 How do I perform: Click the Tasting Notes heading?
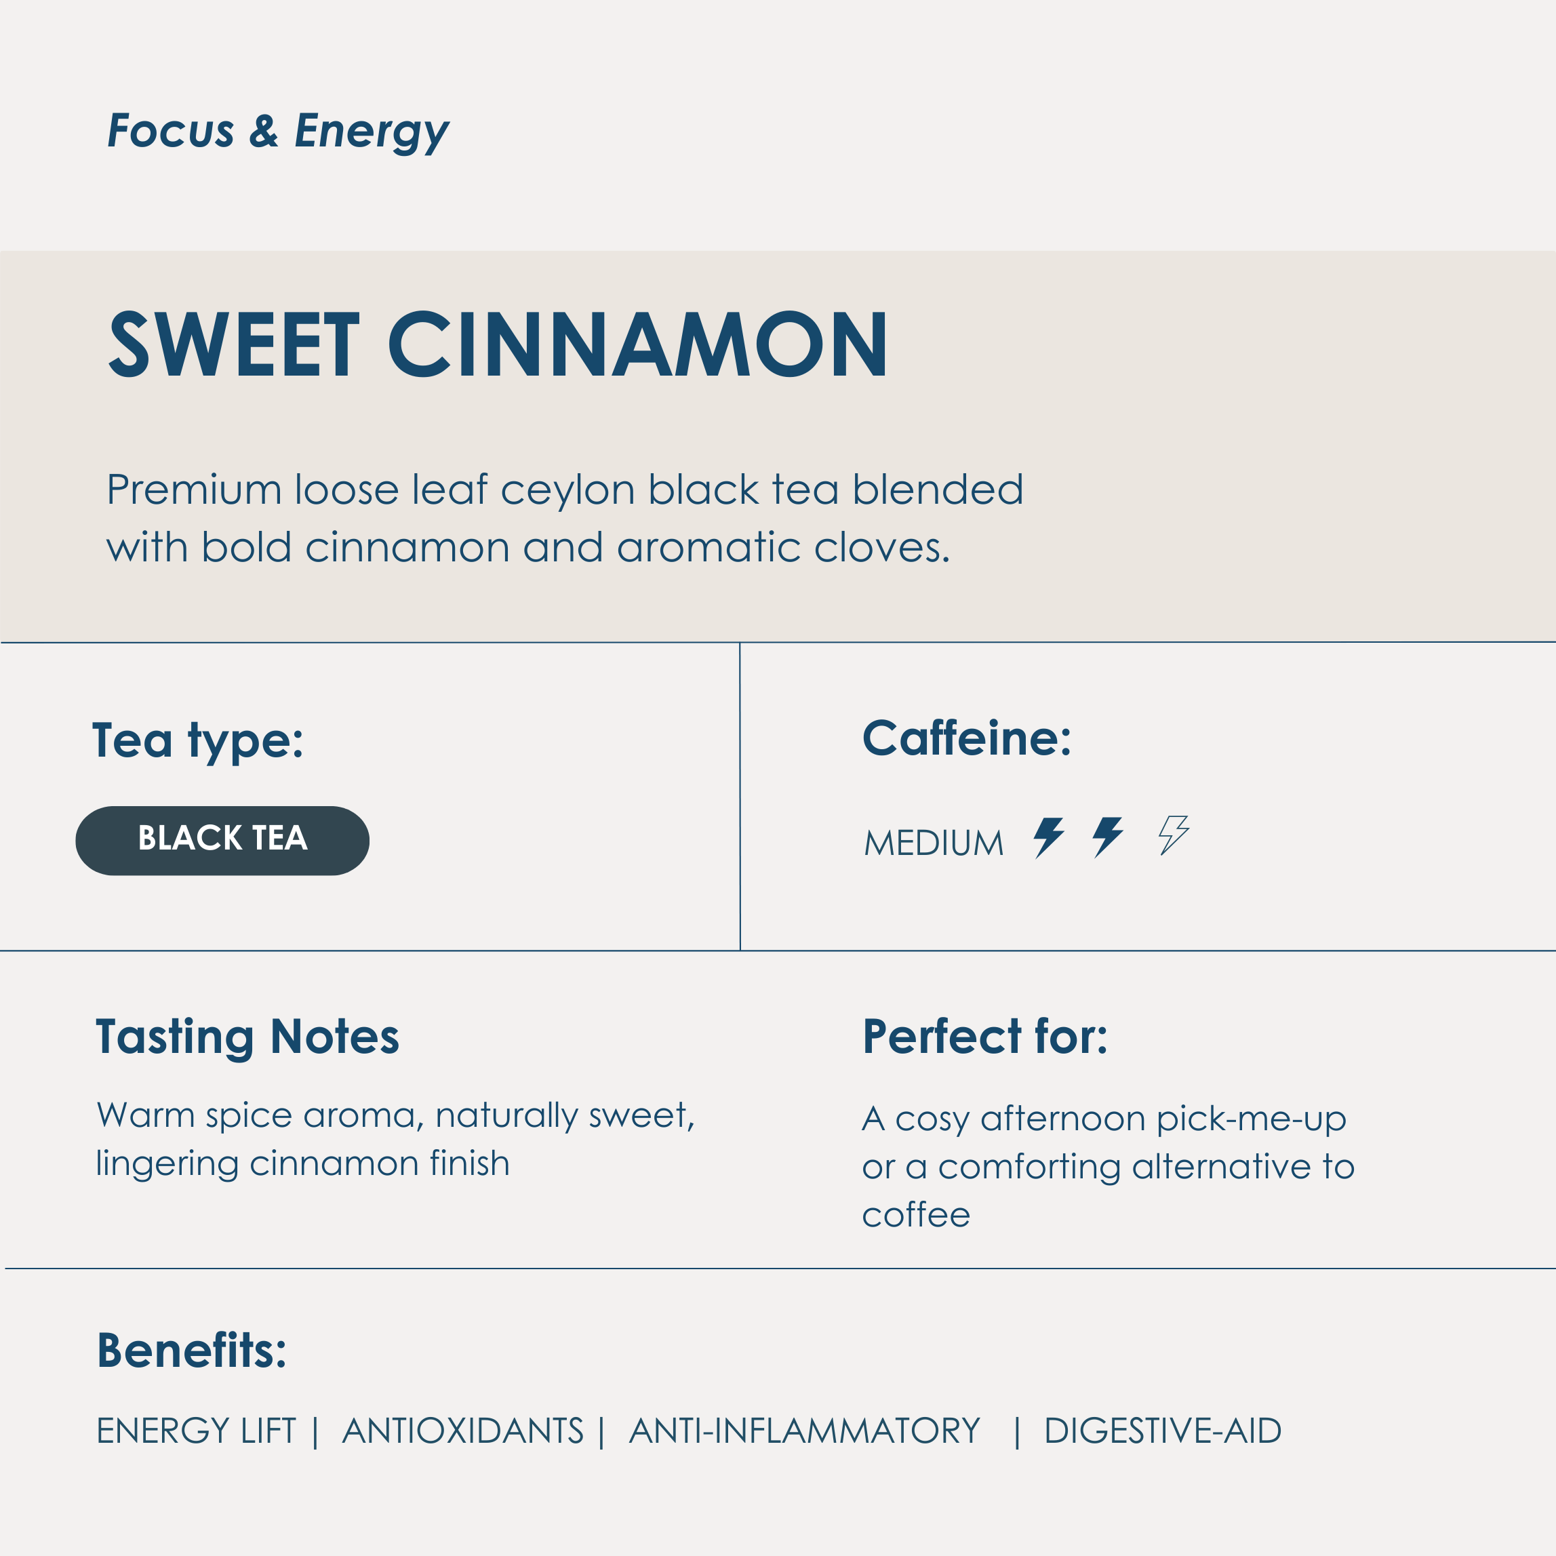pyautogui.click(x=247, y=1037)
